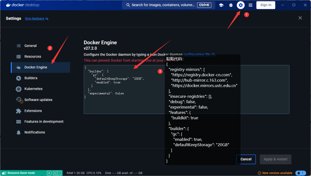
Task: Click the feedback icon beside Give feedback
Action: pos(47,19)
